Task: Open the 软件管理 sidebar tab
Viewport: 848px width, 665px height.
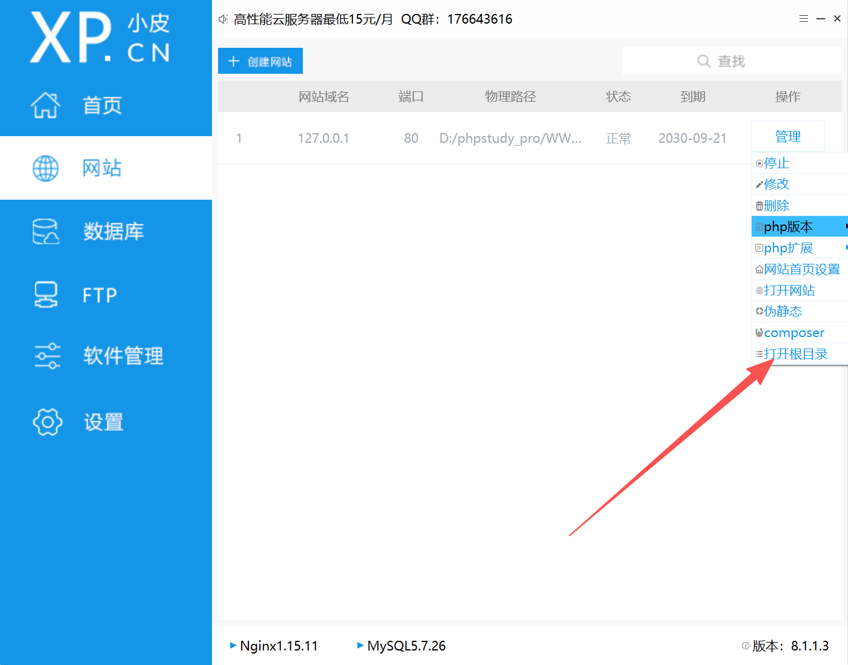Action: [106, 356]
